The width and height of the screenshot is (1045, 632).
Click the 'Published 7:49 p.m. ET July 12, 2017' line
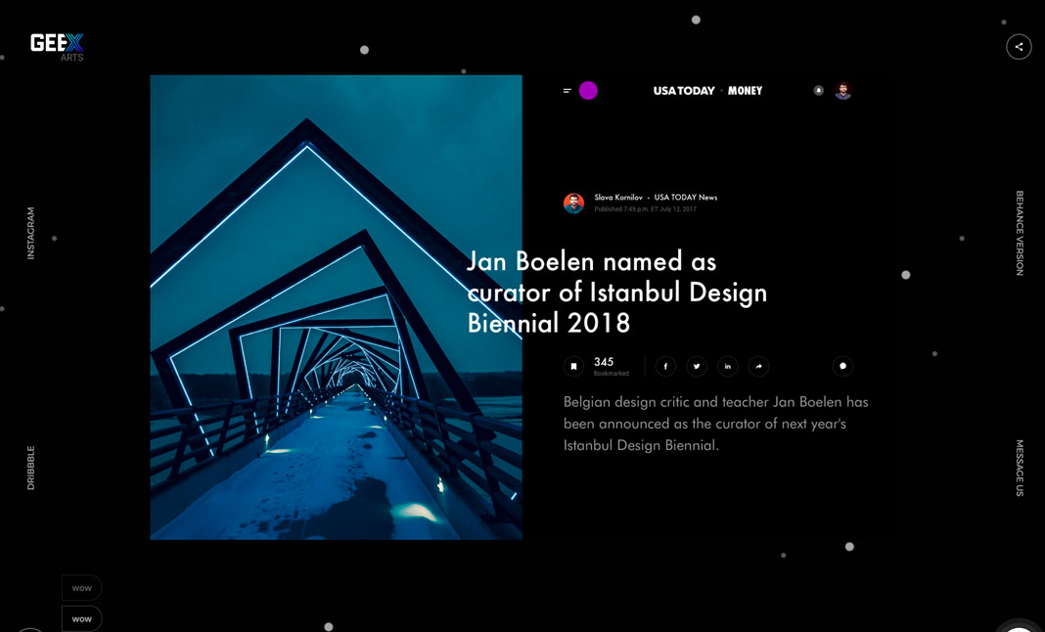pos(645,209)
